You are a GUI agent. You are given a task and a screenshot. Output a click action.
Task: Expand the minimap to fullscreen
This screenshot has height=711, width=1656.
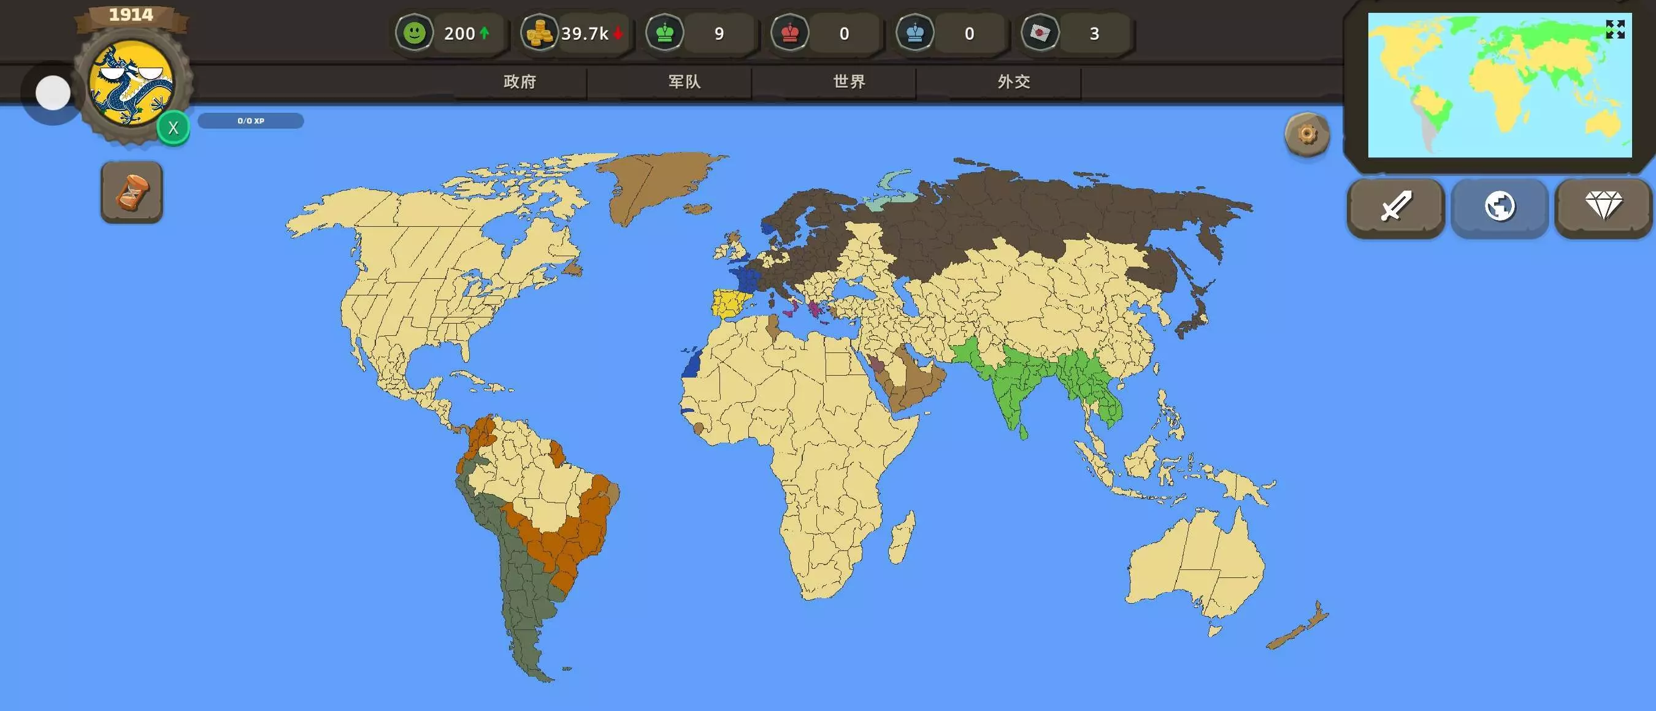pos(1615,29)
